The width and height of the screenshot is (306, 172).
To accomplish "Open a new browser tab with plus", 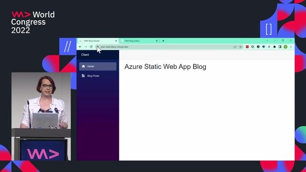I will [163, 41].
